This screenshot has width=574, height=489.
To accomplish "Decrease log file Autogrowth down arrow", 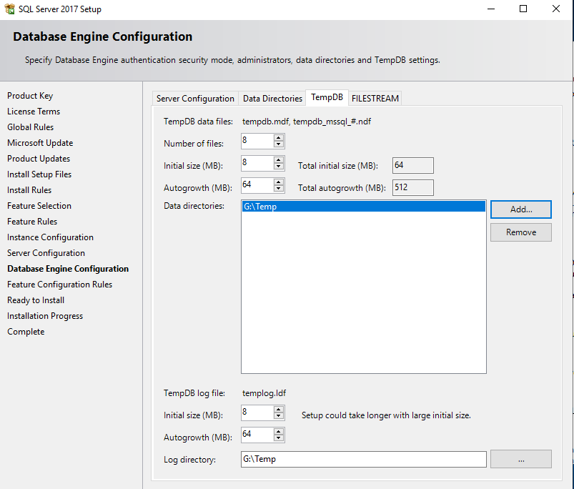I will [279, 438].
